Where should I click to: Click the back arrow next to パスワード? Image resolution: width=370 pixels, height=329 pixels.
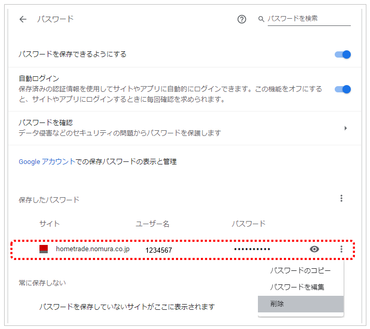pyautogui.click(x=23, y=19)
